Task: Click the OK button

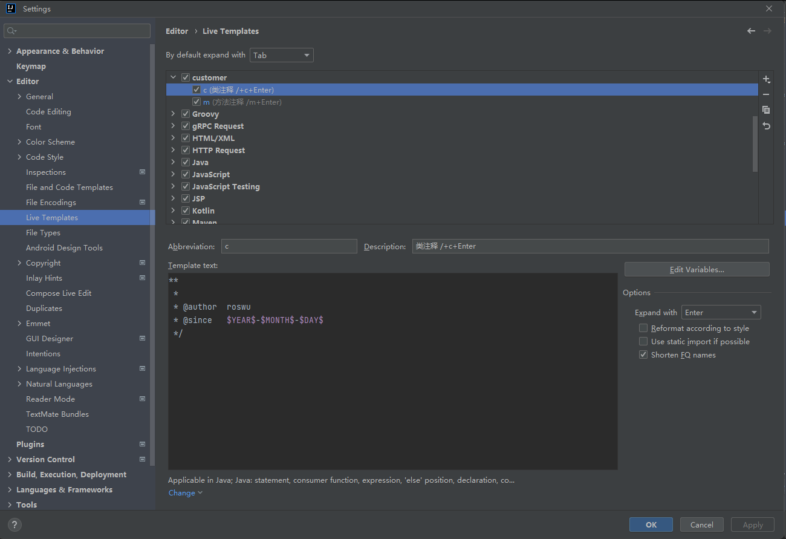Action: (651, 524)
